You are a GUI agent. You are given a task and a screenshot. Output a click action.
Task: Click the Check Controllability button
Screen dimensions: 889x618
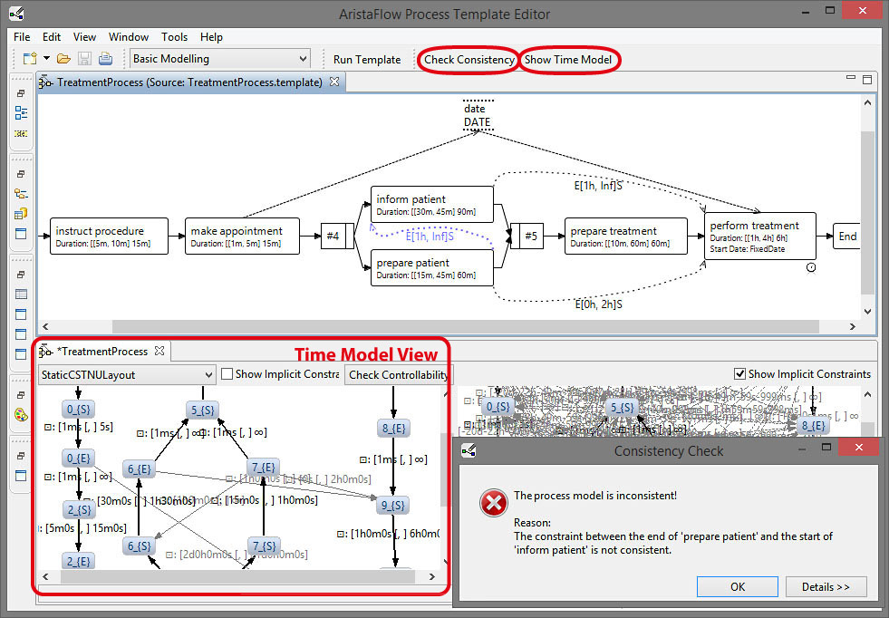click(398, 375)
